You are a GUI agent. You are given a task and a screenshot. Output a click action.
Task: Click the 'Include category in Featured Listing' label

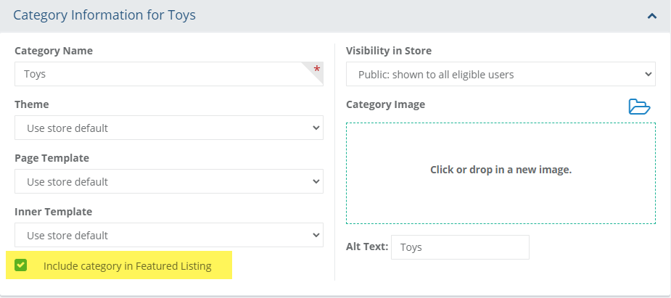click(x=127, y=266)
